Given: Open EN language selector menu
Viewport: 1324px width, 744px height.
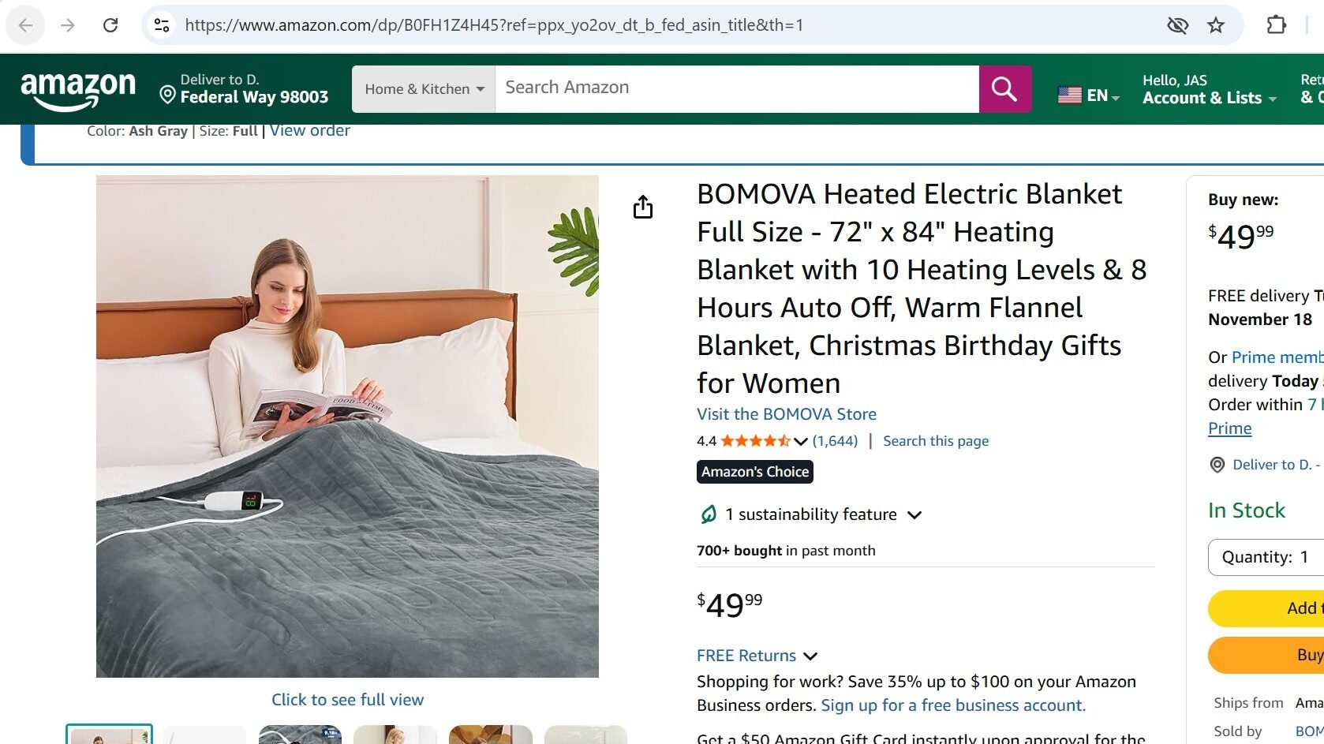Looking at the screenshot, I should tap(1089, 95).
